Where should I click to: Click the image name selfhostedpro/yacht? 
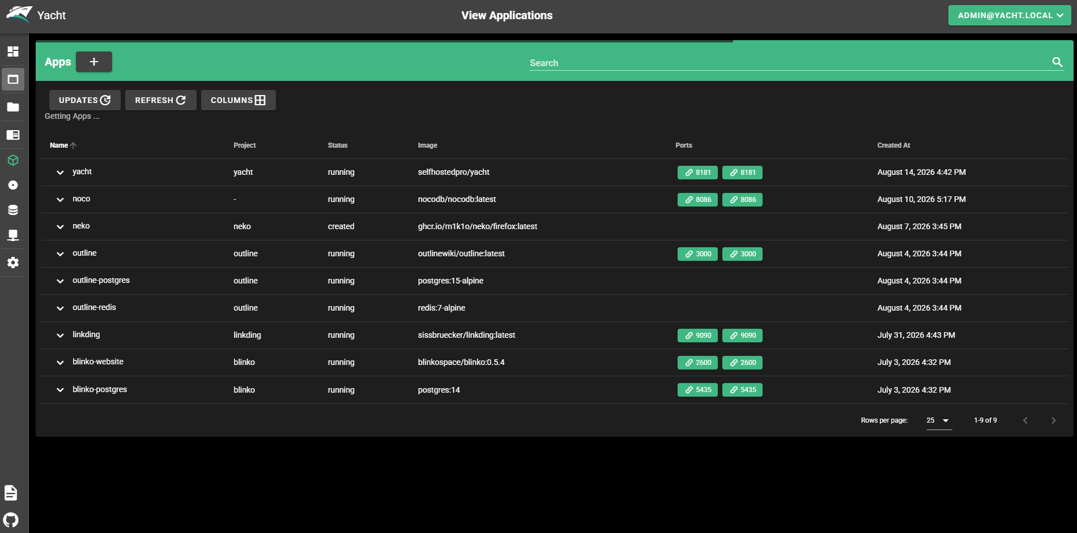click(x=454, y=172)
